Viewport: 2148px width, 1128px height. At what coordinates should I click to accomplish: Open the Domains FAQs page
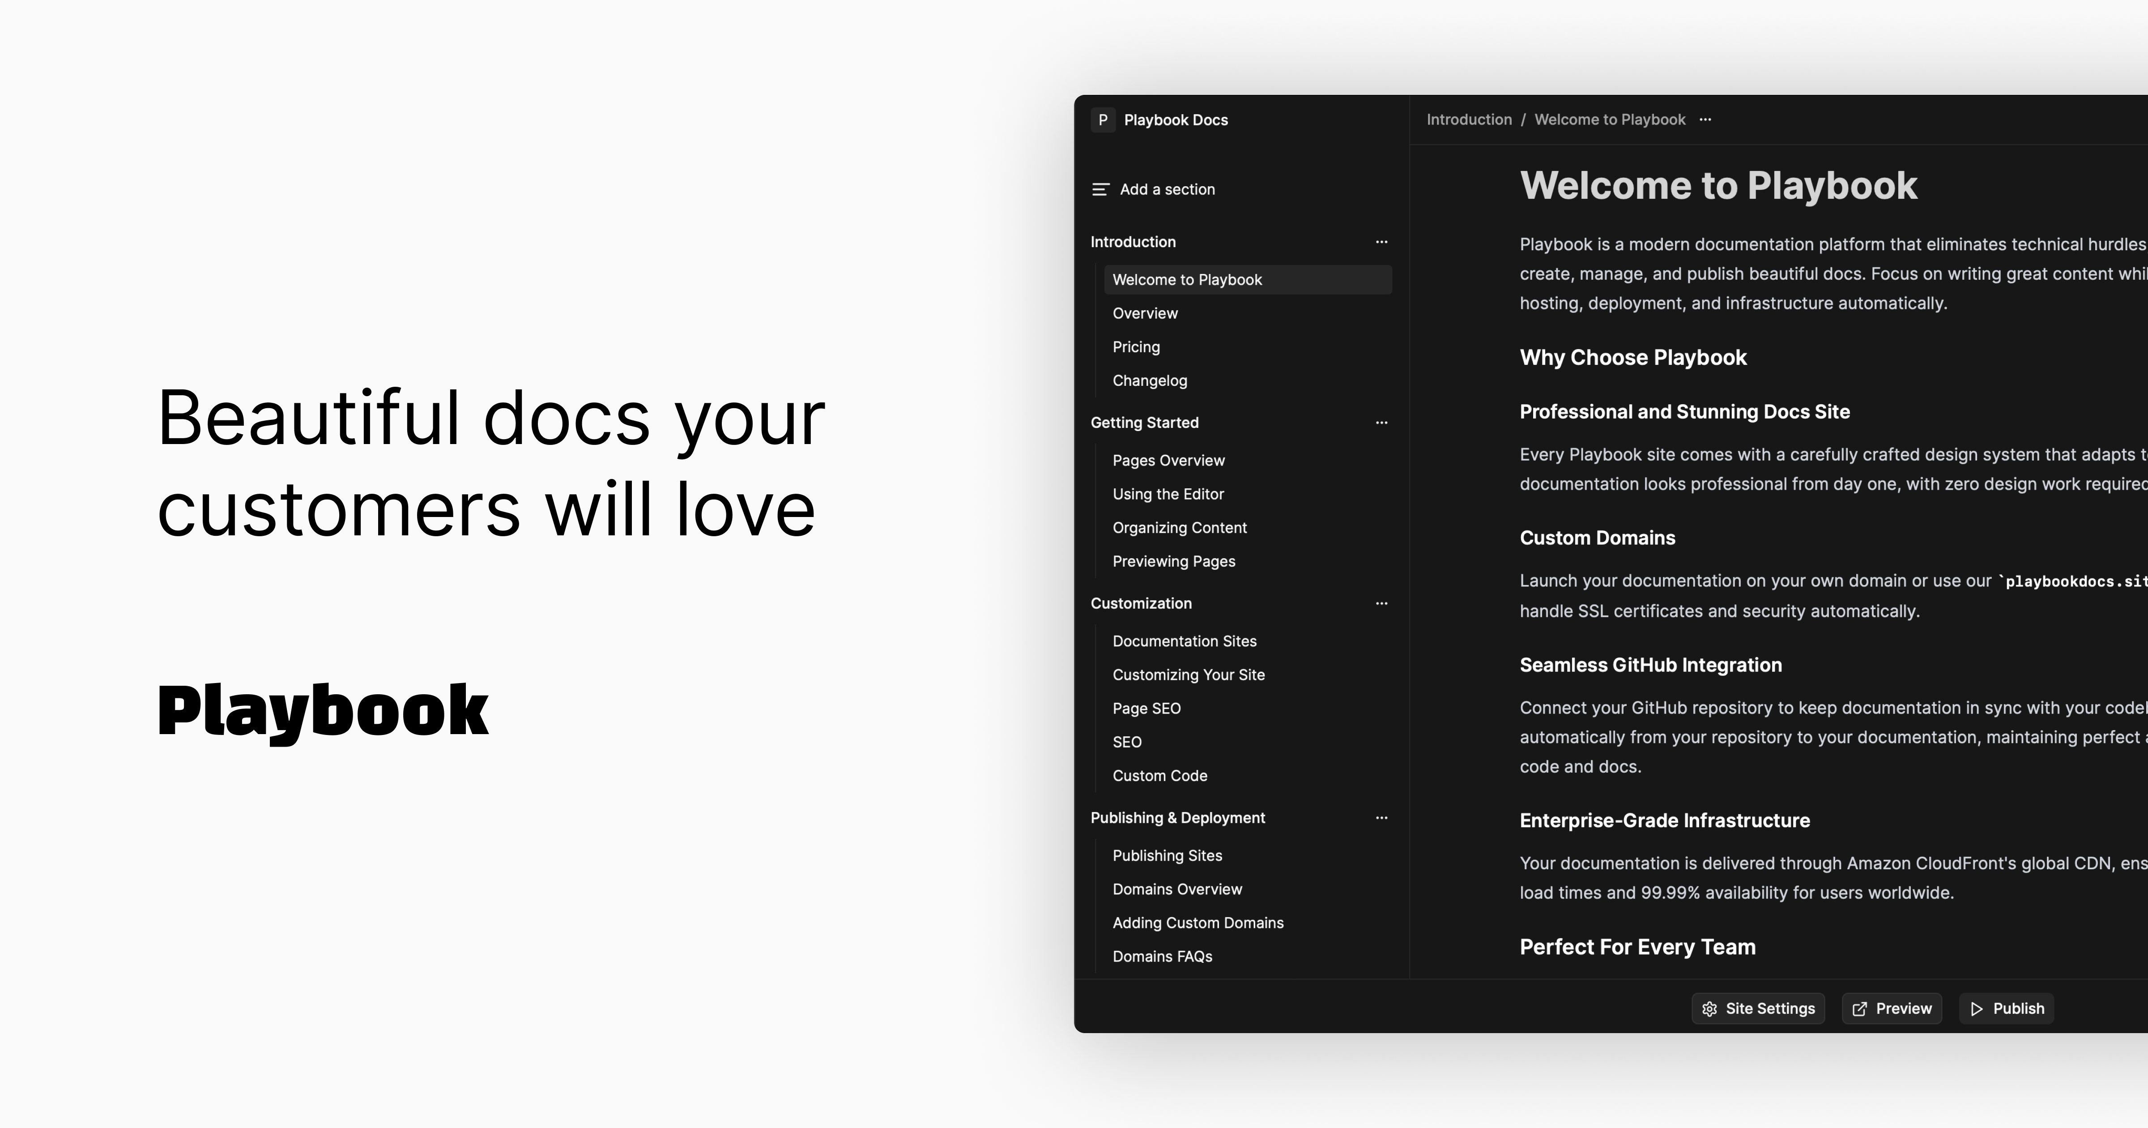pyautogui.click(x=1162, y=957)
